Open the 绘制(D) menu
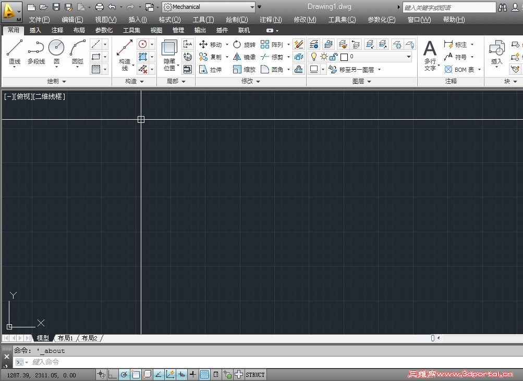Viewport: 523px width, 381px height. coord(237,20)
